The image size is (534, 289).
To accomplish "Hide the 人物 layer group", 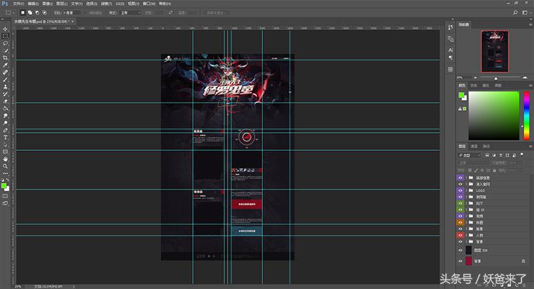I will (460, 235).
